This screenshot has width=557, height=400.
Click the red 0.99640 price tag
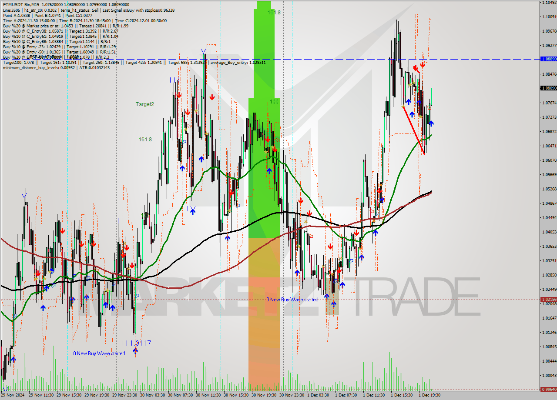click(548, 390)
